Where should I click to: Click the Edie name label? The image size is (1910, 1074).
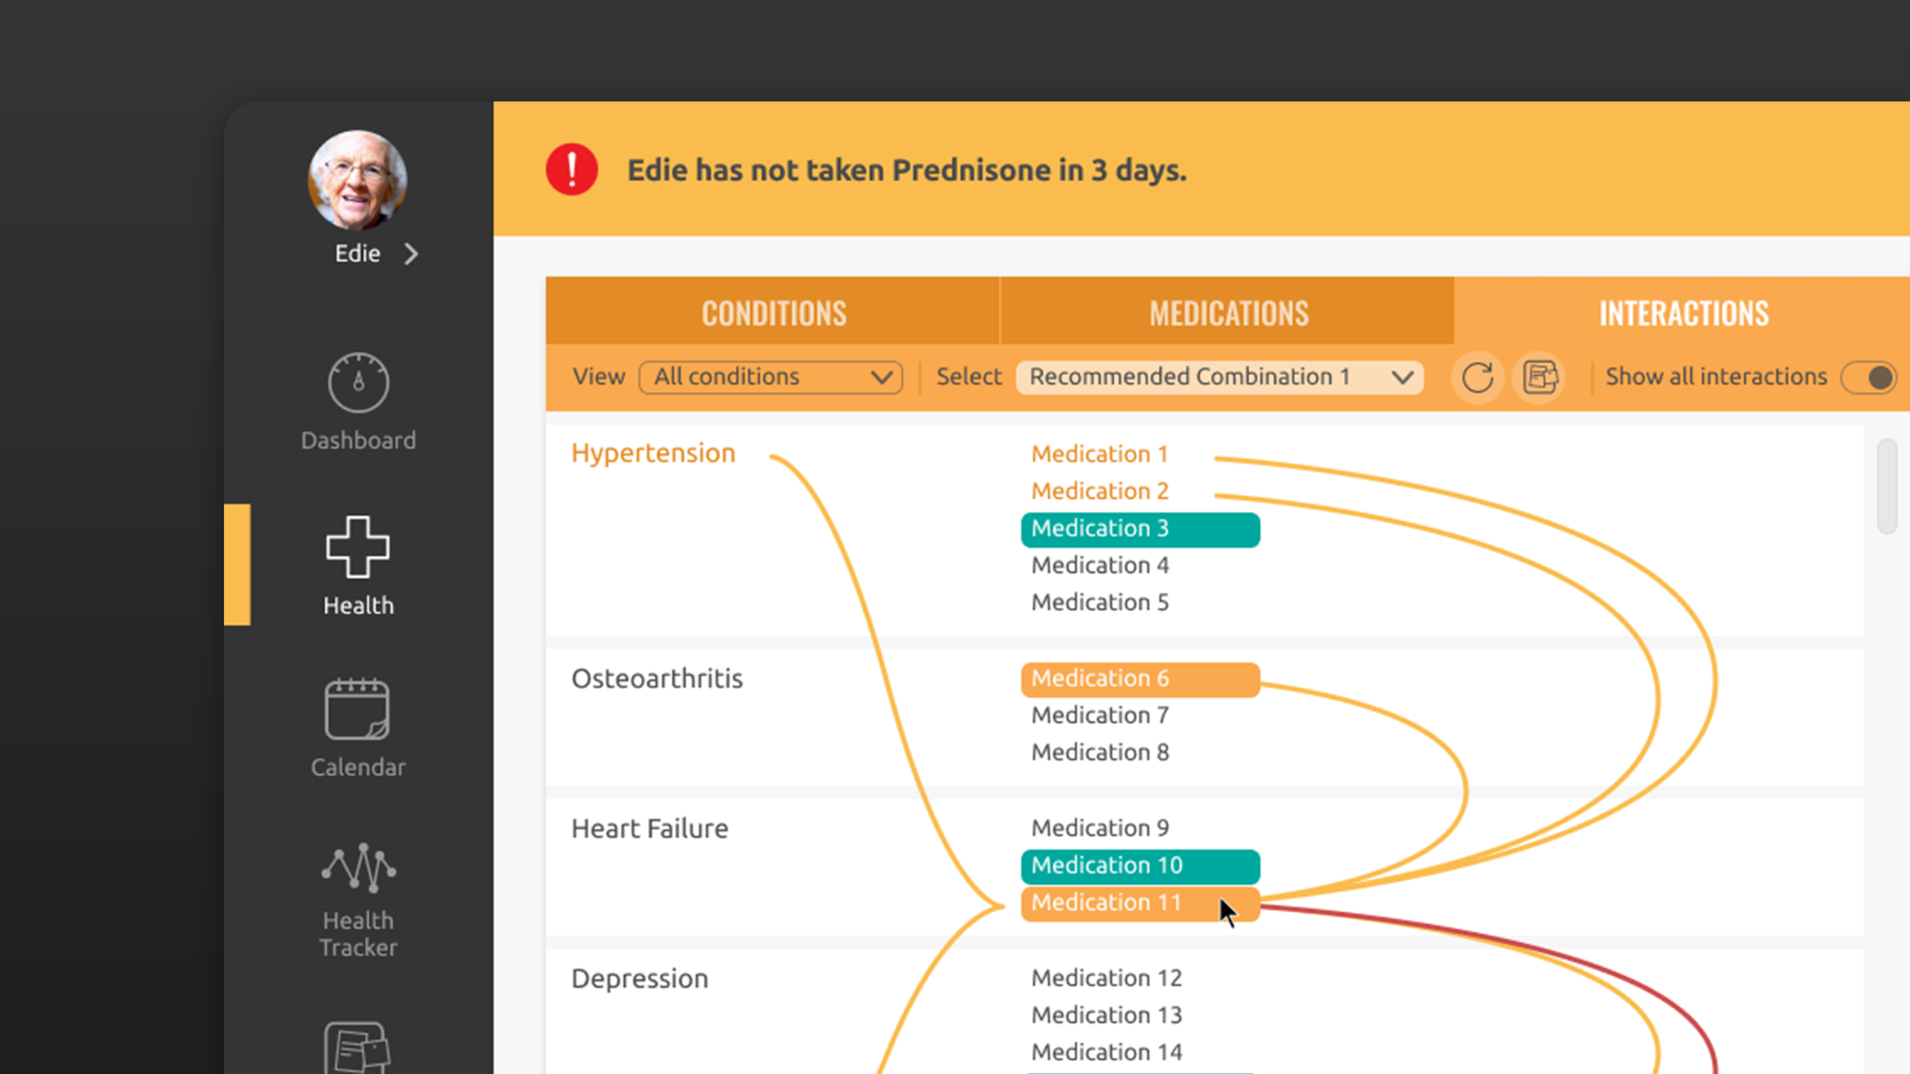pyautogui.click(x=358, y=254)
